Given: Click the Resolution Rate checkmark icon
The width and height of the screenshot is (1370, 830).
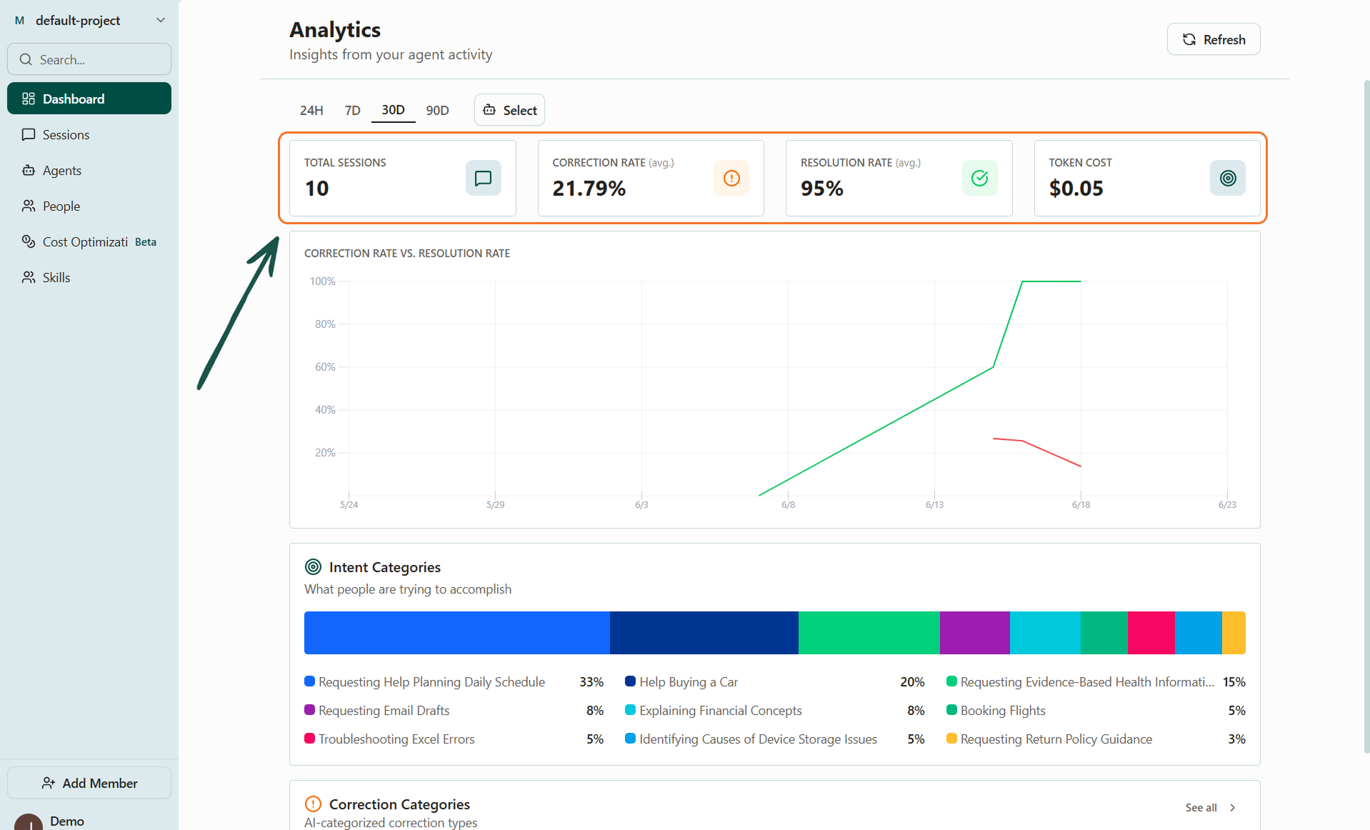Looking at the screenshot, I should coord(980,178).
